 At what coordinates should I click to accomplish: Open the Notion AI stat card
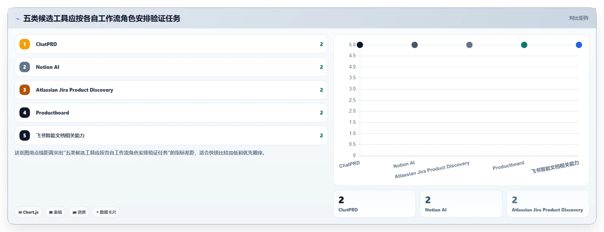tap(461, 204)
